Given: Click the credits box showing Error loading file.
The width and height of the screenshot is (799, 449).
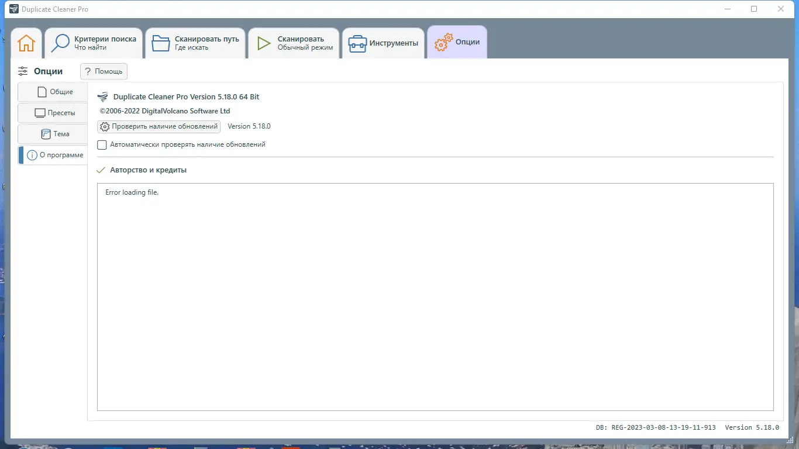Looking at the screenshot, I should point(435,297).
